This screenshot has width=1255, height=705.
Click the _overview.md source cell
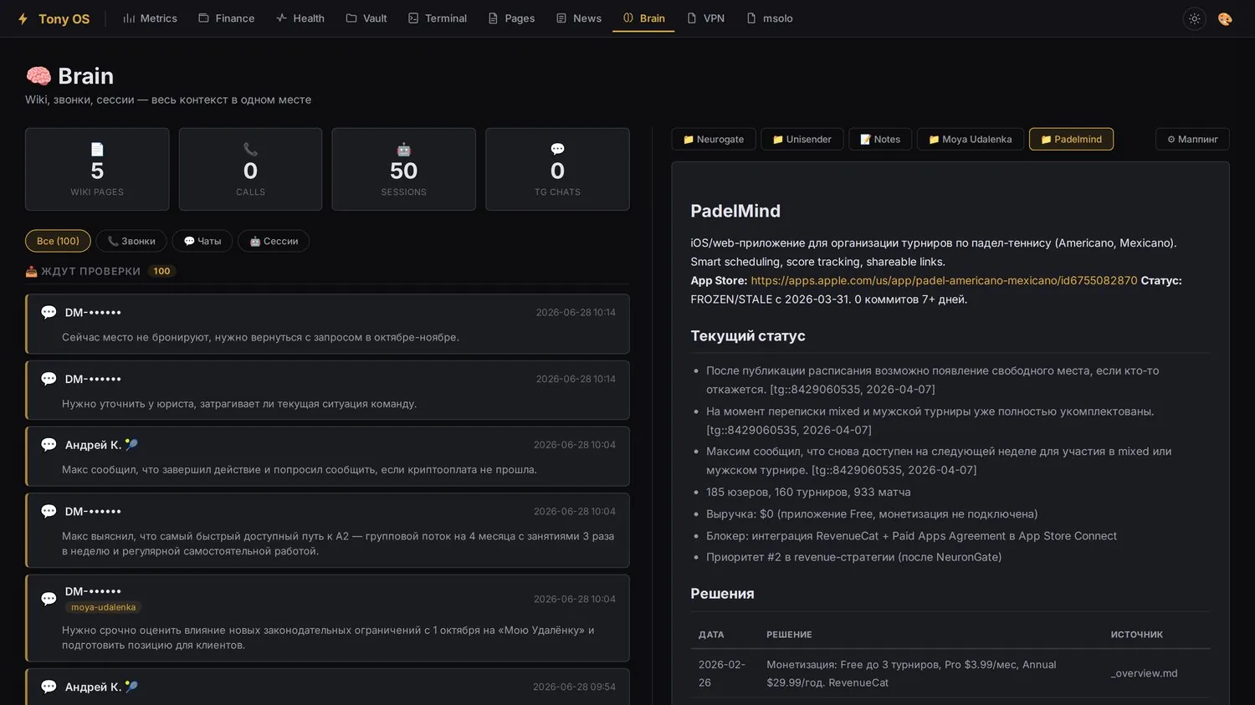1144,673
